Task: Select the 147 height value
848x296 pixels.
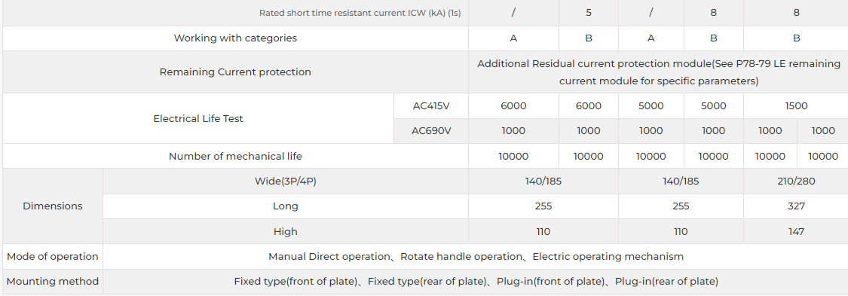Action: click(796, 231)
